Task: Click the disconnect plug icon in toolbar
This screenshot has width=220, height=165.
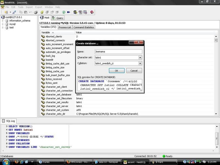Action: [14, 12]
